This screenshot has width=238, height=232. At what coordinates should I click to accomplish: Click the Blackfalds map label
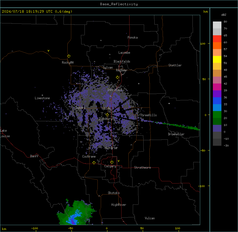[122, 61]
